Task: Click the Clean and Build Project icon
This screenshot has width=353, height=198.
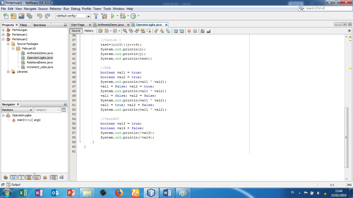Action: pyautogui.click(x=104, y=16)
